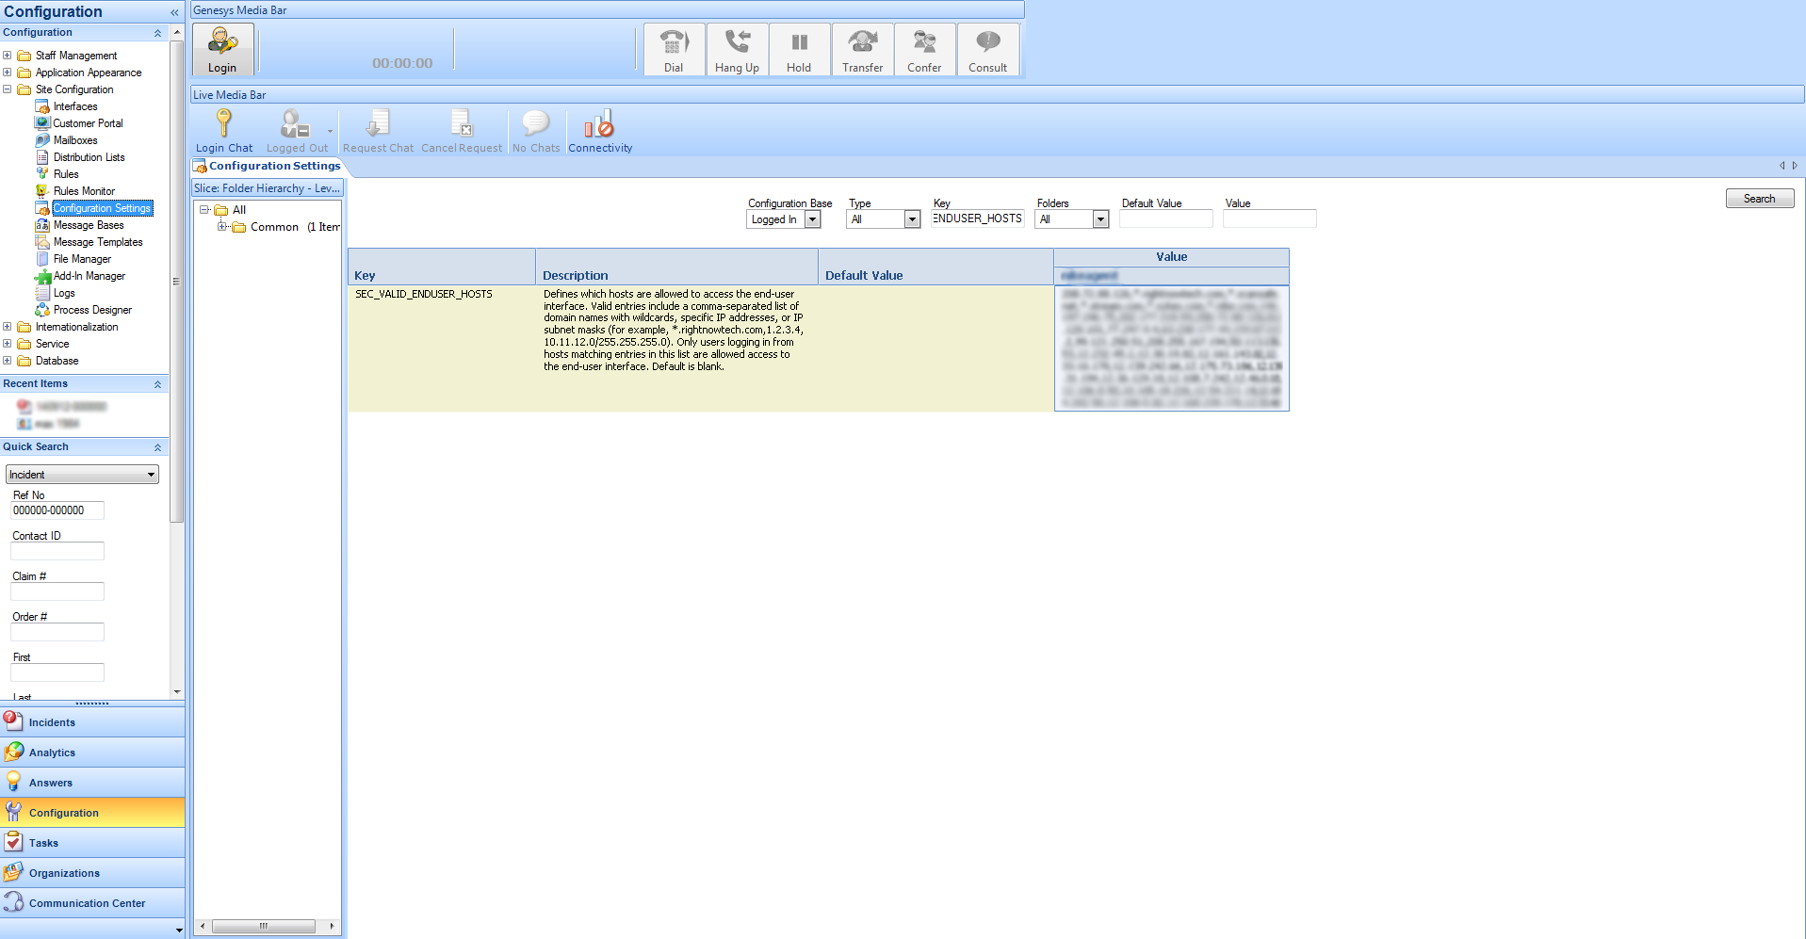Click the Login Chat key icon
The height and width of the screenshot is (939, 1806).
tap(224, 132)
